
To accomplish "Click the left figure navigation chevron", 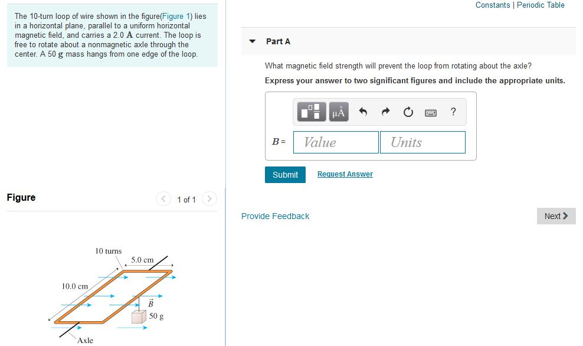I will click(x=163, y=199).
